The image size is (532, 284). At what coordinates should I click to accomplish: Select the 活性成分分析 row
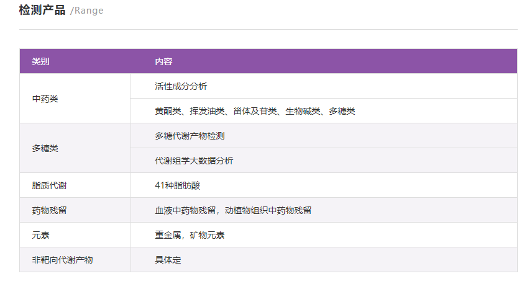pyautogui.click(x=181, y=86)
